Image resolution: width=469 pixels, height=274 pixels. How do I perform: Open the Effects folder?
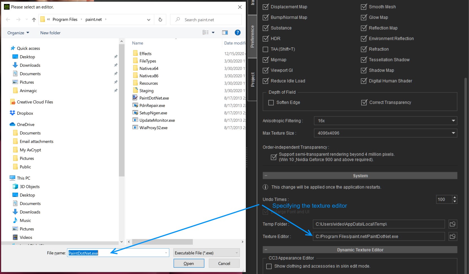(145, 54)
